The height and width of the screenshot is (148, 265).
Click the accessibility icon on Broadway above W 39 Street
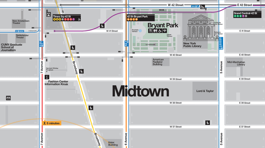(81, 71)
